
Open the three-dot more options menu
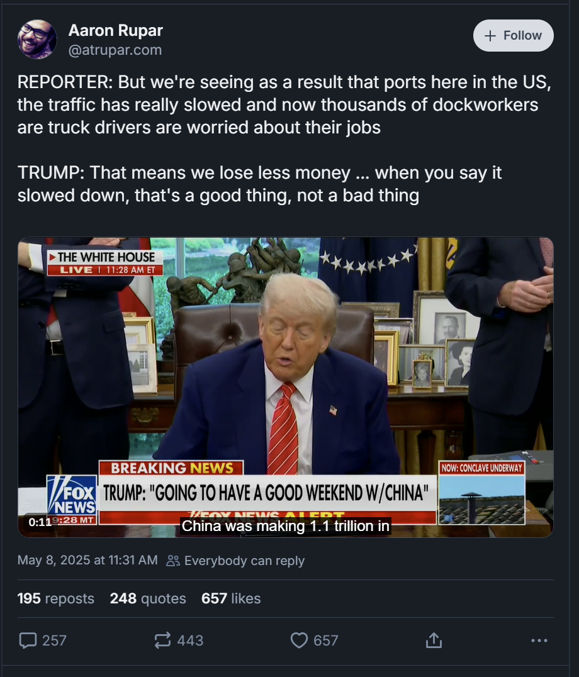[x=539, y=641]
